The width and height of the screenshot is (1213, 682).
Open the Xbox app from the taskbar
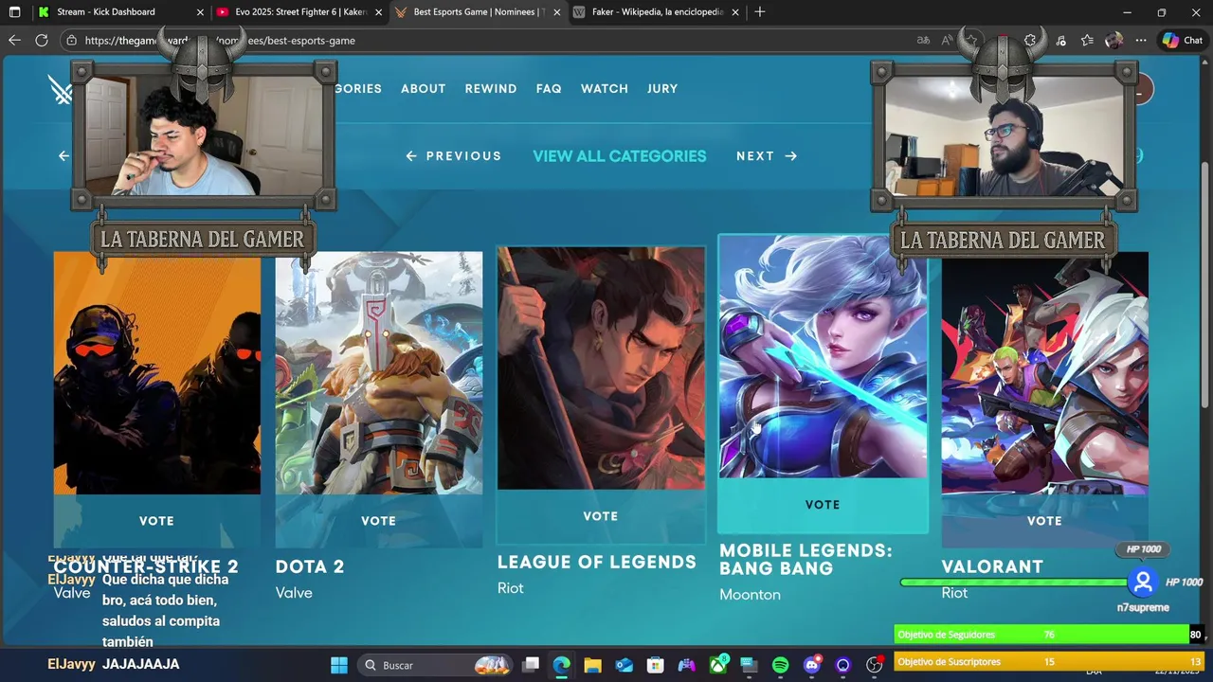pos(718,665)
